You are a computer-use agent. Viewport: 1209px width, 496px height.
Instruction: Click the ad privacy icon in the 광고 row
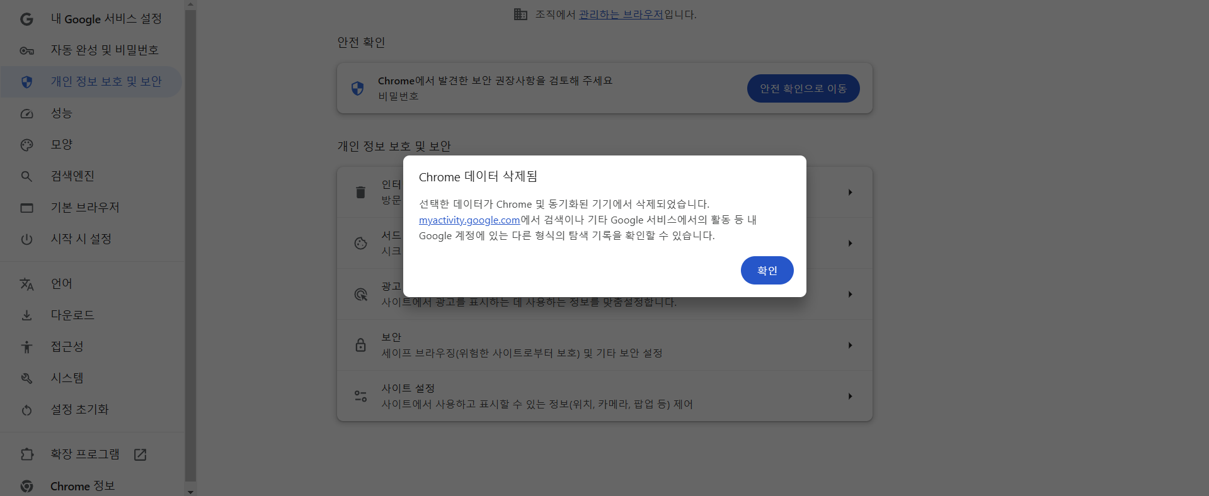click(x=360, y=294)
